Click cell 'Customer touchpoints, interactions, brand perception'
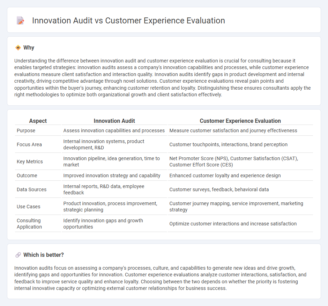 click(240, 144)
